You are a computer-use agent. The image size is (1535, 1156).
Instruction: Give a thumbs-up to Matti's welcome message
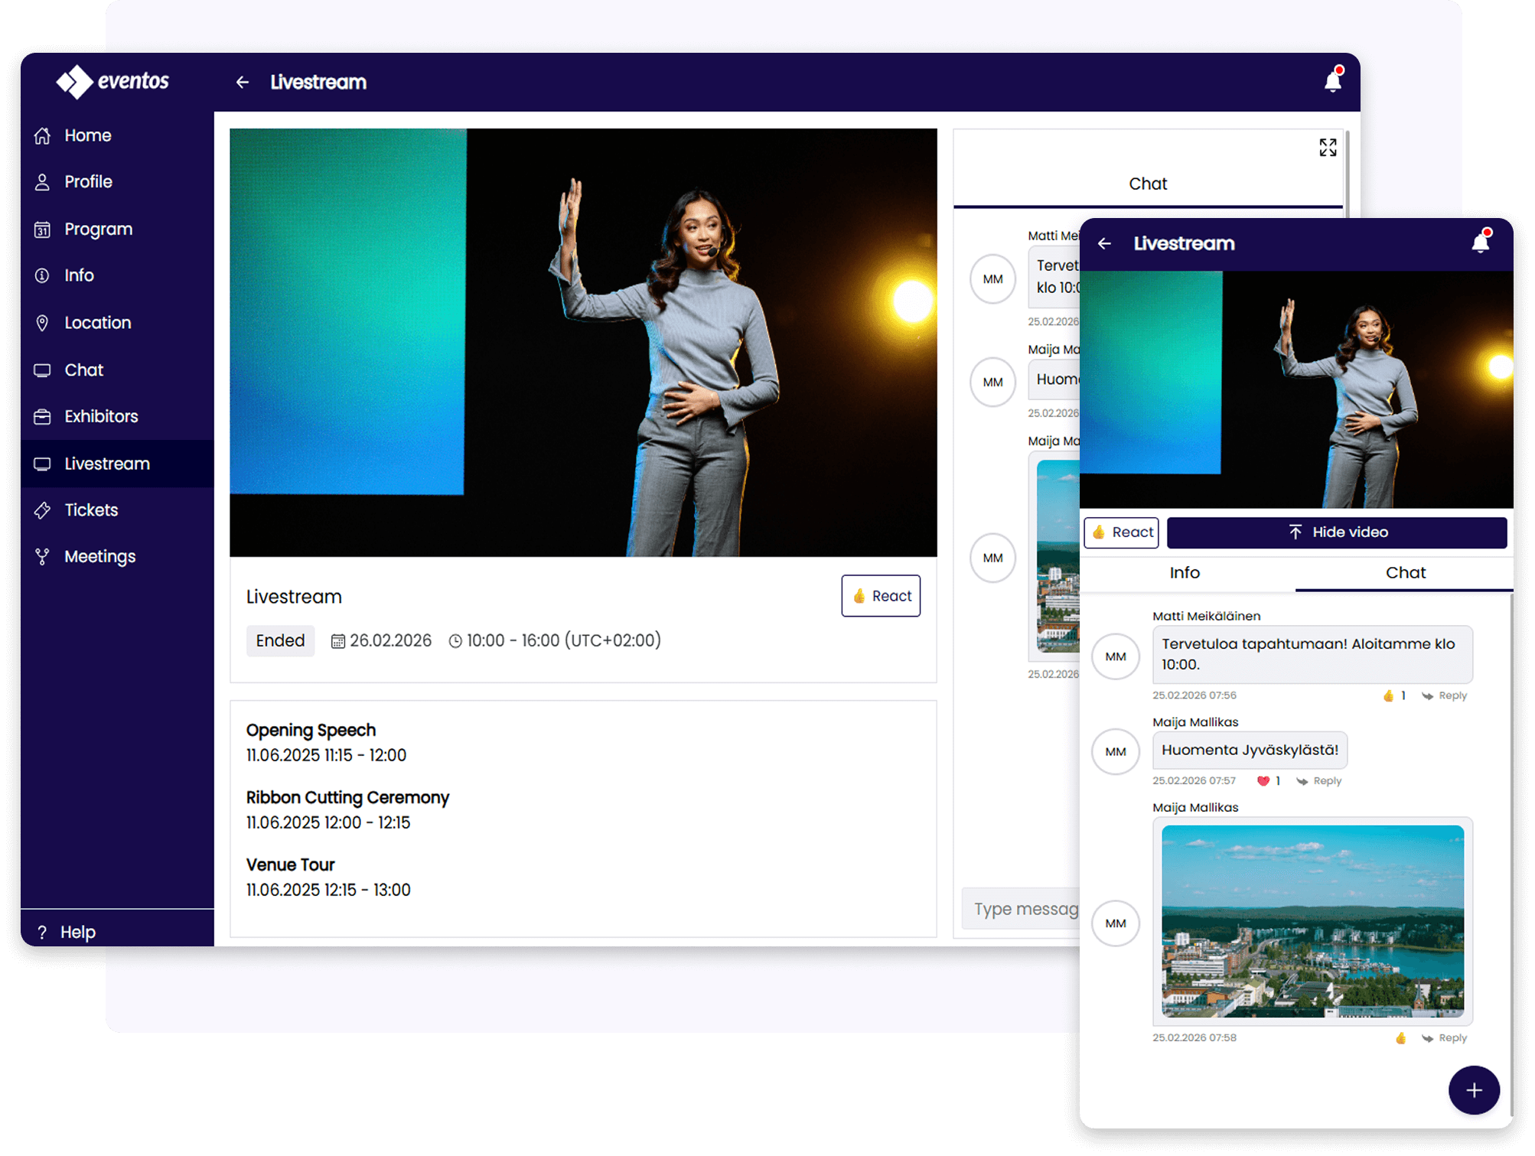point(1387,695)
